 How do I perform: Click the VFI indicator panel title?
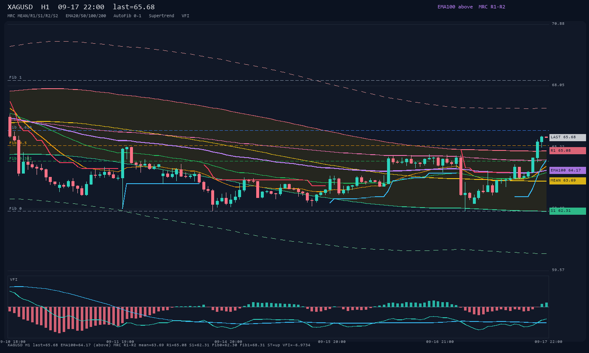(14, 279)
